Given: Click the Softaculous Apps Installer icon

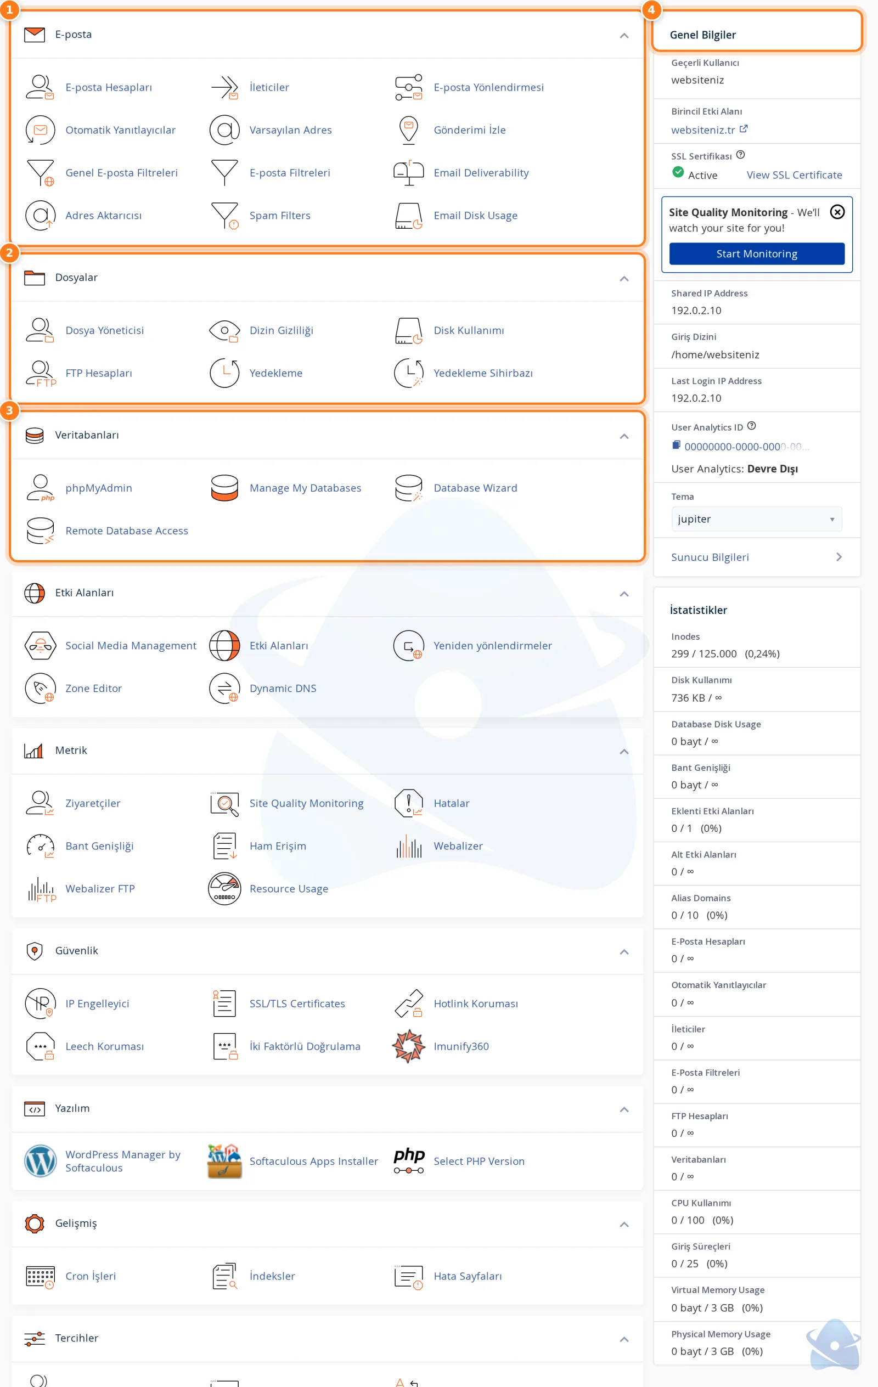Looking at the screenshot, I should 224,1160.
